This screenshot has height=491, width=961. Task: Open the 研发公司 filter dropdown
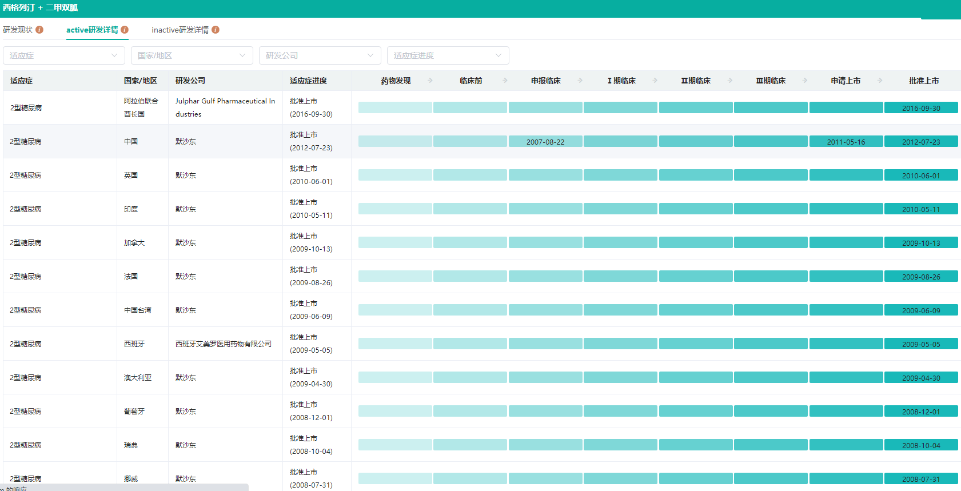click(320, 55)
